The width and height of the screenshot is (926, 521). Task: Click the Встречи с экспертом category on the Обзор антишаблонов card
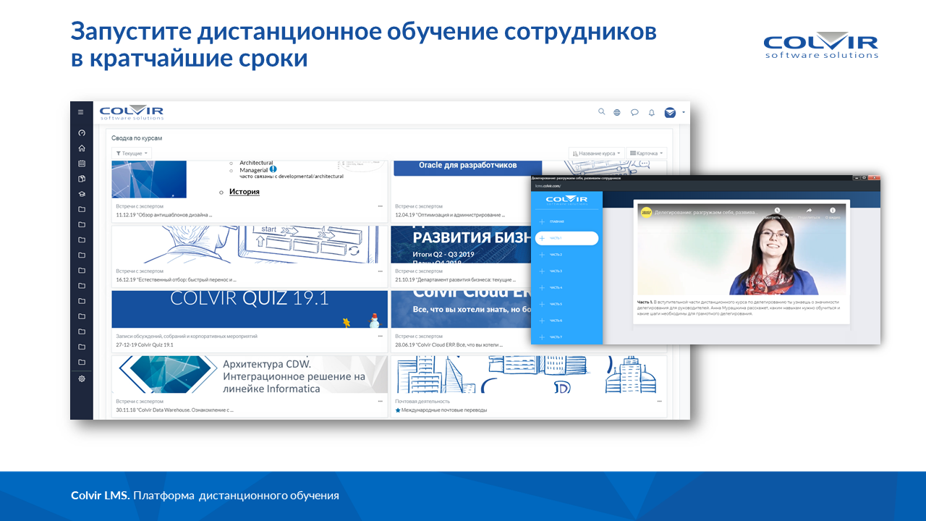tap(140, 206)
